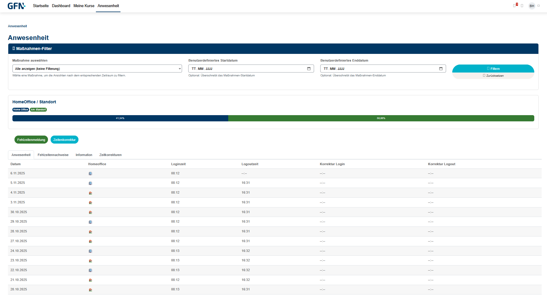Open calendar picker for Enddatum field
Image resolution: width=547 pixels, height=296 pixels.
(x=441, y=69)
